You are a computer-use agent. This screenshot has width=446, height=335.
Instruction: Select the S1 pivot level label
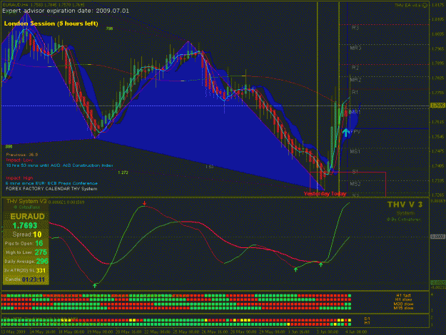click(x=355, y=172)
